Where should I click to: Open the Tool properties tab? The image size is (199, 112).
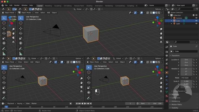click(x=167, y=47)
